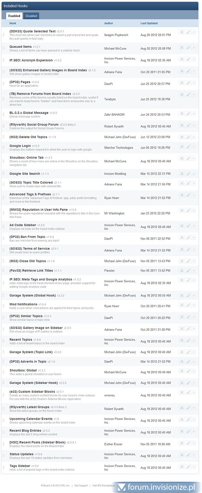
Task: Open dropdown arrow for Tags Sidebar
Action: click(x=193, y=467)
